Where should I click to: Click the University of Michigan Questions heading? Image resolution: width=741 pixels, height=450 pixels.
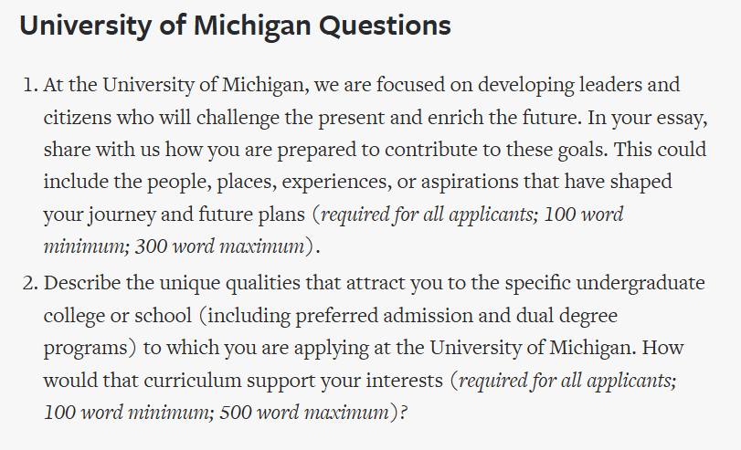[236, 26]
